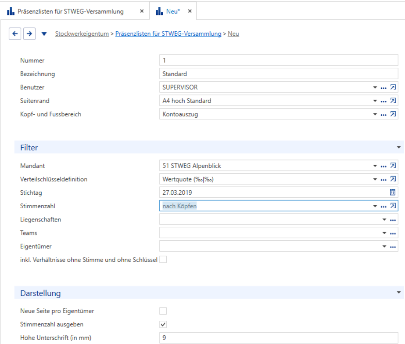This screenshot has width=405, height=344.
Task: Expand the Liegenschaften dropdown arrow
Action: click(384, 220)
